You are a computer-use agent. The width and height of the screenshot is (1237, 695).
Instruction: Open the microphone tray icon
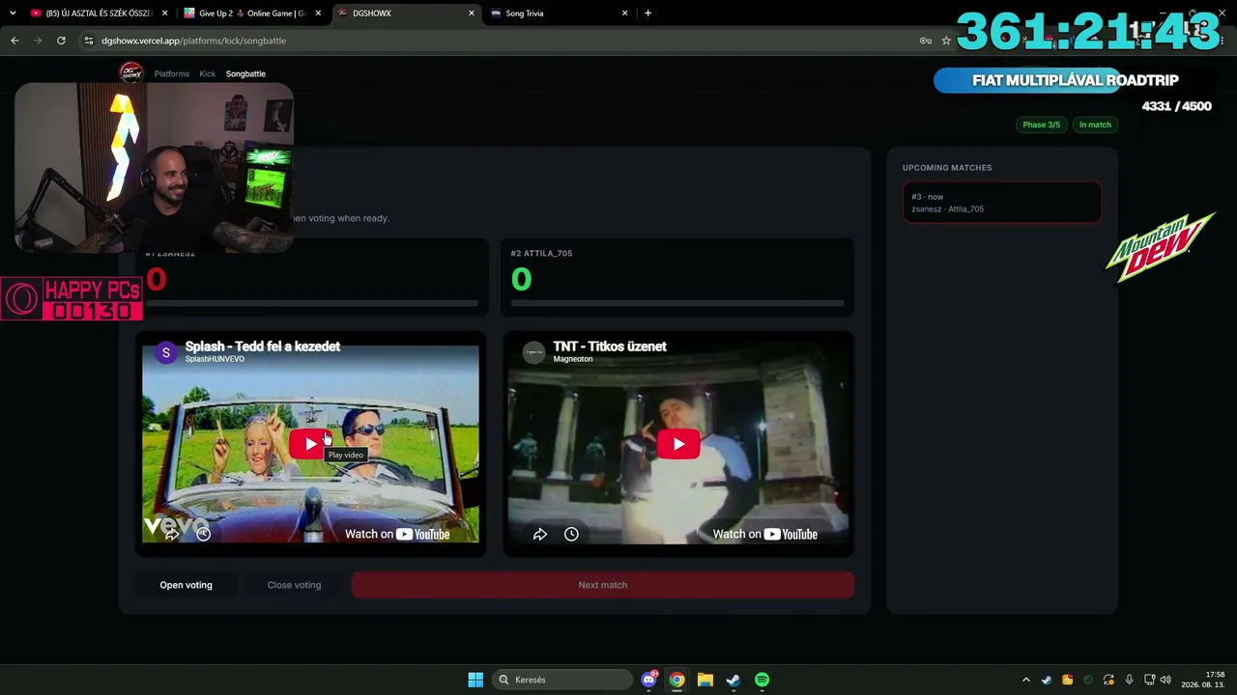(1129, 680)
